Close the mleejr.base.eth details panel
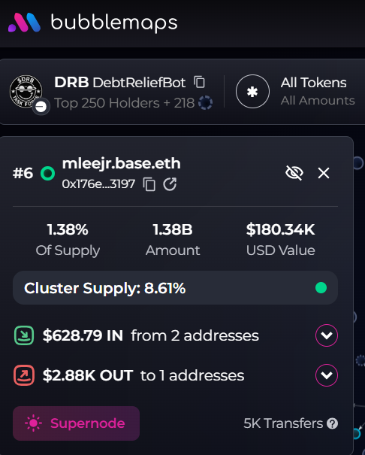Screen dimensions: 365x455 [x=324, y=173]
